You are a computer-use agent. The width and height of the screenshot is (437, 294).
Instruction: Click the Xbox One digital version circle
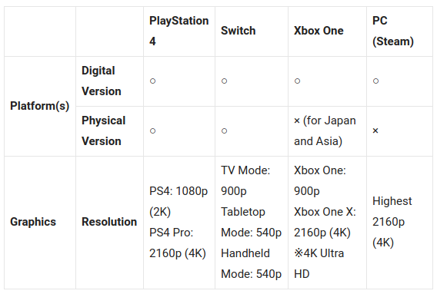[297, 81]
